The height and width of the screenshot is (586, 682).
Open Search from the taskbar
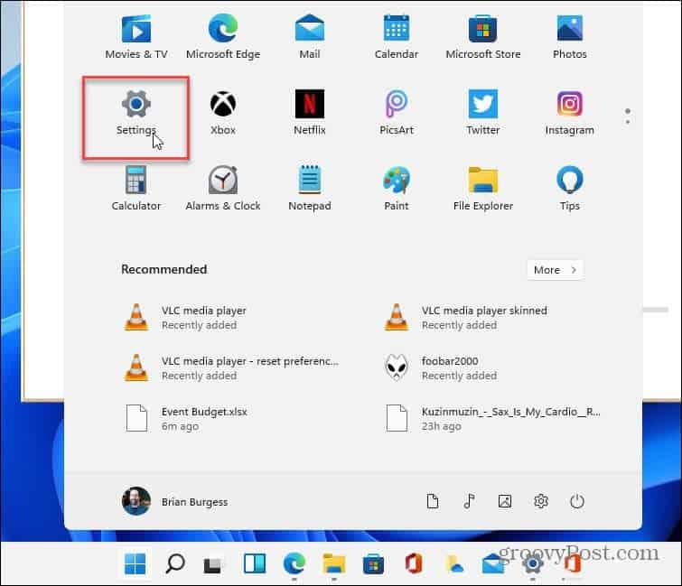[x=175, y=563]
